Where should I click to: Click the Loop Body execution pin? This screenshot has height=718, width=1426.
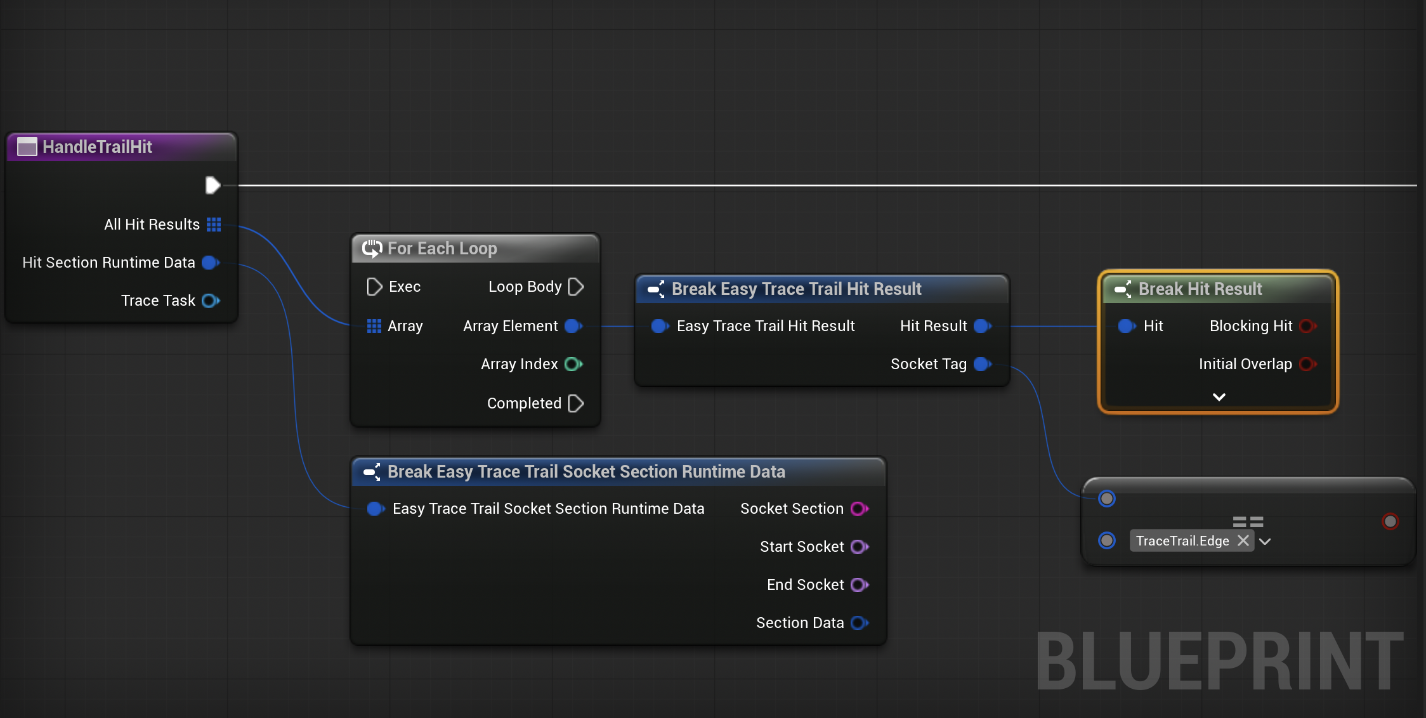pos(576,287)
